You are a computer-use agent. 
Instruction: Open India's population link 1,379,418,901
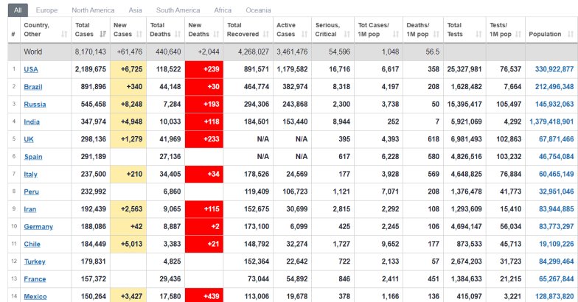(551, 122)
